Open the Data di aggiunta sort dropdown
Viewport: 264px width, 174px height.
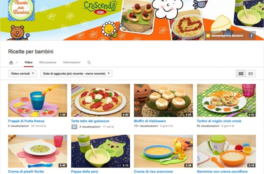76,73
